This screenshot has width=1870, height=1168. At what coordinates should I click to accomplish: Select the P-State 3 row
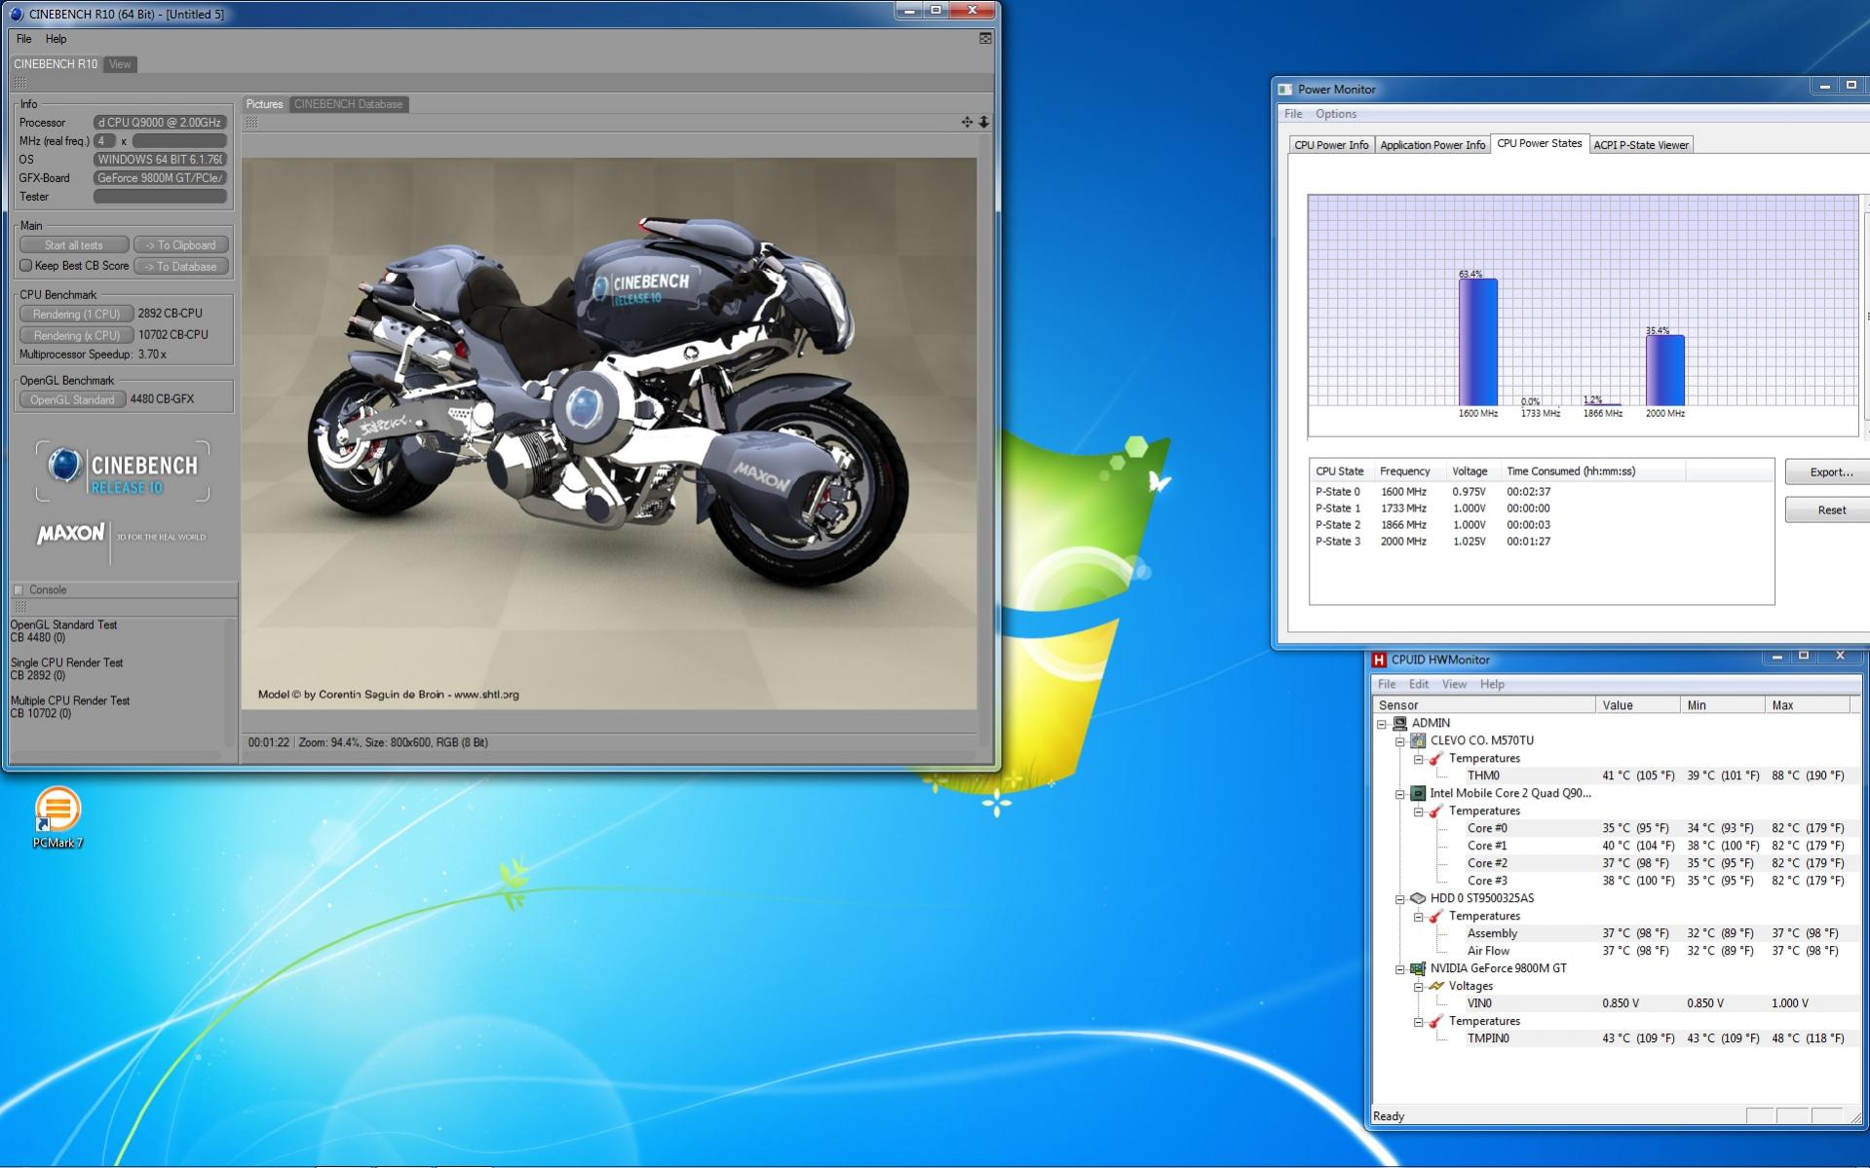click(1541, 542)
